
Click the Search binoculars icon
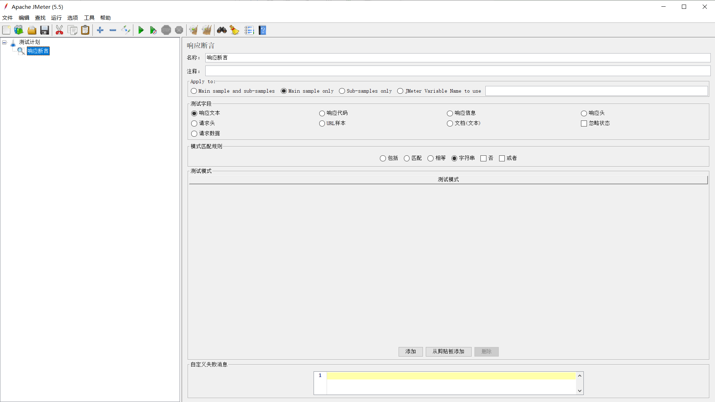tap(222, 30)
